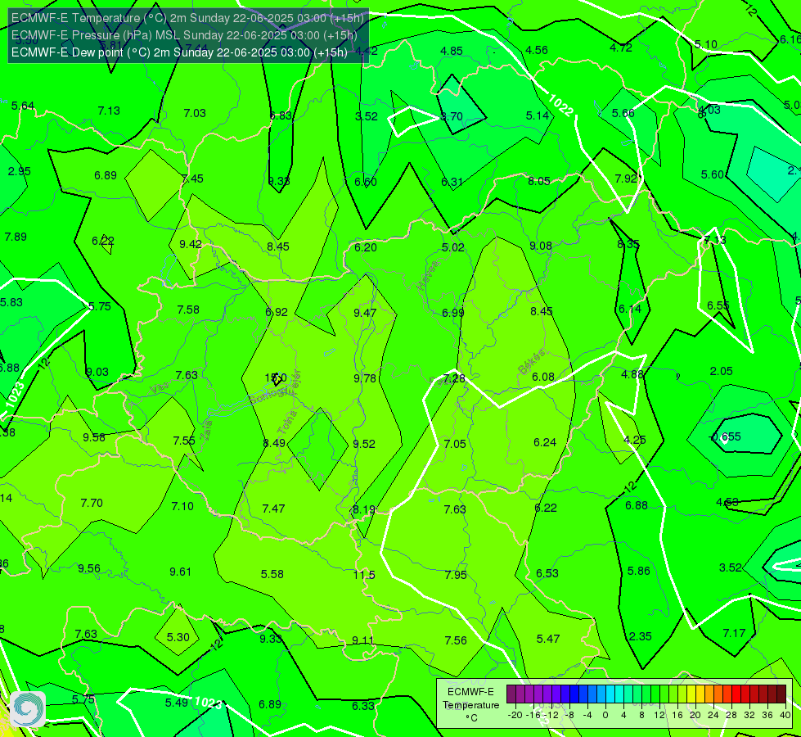Select the ECMWF-E Pressure MSL layer title
This screenshot has width=801, height=737.
click(184, 35)
